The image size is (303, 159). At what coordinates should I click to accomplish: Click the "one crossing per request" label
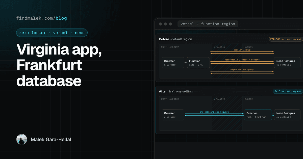click(214, 112)
